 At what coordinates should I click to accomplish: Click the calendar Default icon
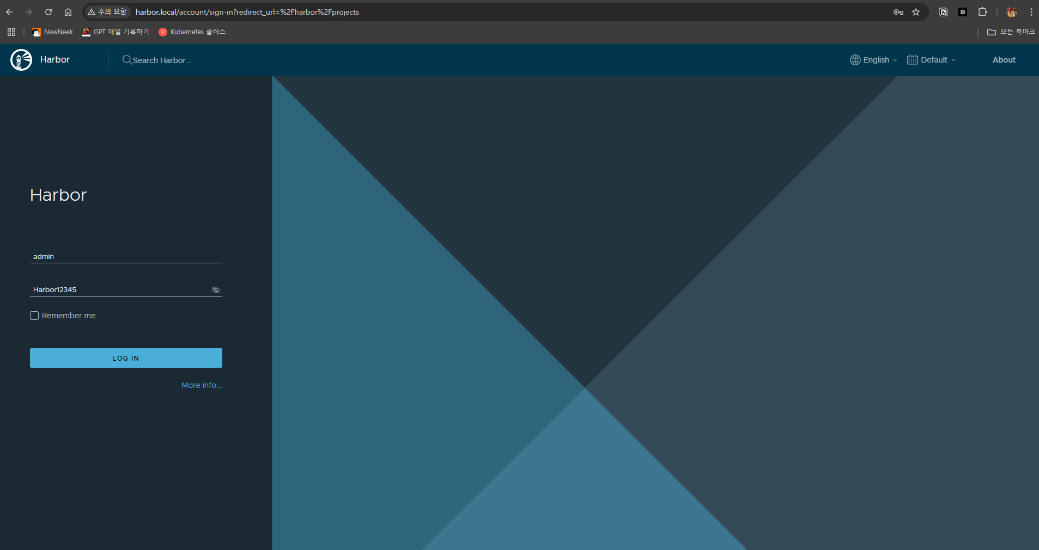tap(913, 60)
